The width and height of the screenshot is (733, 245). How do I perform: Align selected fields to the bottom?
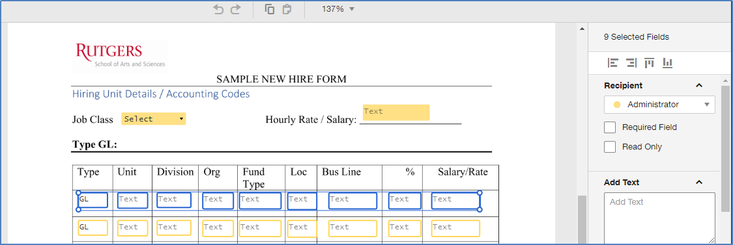tap(667, 62)
